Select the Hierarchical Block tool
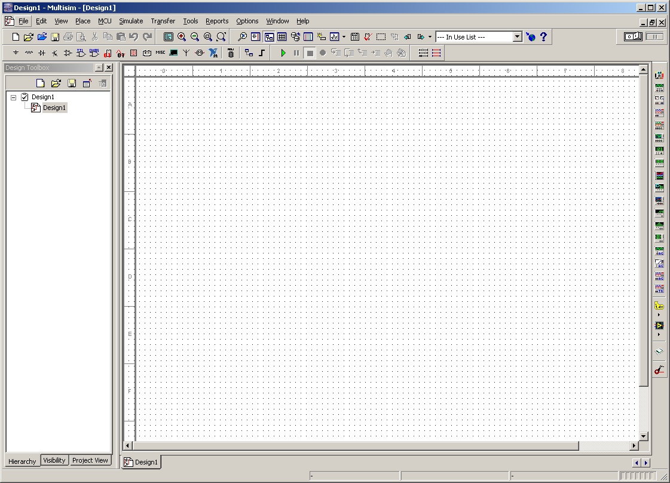670x483 pixels. 249,53
